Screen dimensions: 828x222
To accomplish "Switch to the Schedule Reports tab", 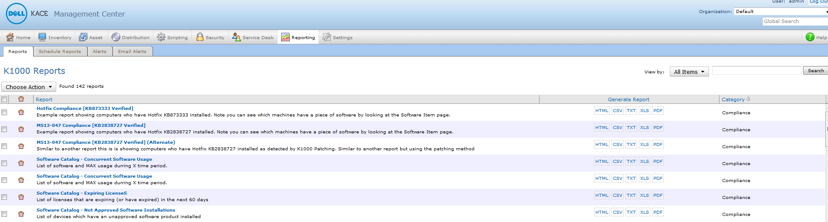I will pos(60,51).
